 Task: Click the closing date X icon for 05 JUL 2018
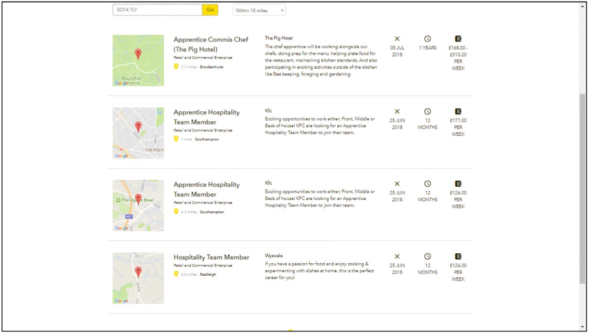click(397, 39)
